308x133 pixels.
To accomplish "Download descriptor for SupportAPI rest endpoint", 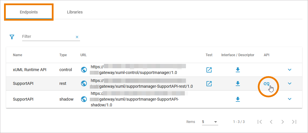I will (238, 83).
